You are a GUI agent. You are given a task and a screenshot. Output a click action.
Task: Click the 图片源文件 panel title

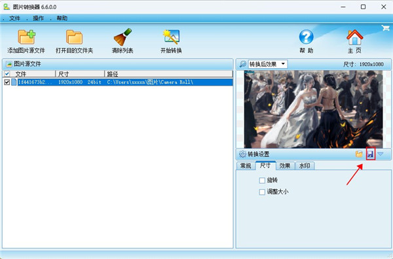click(x=28, y=64)
